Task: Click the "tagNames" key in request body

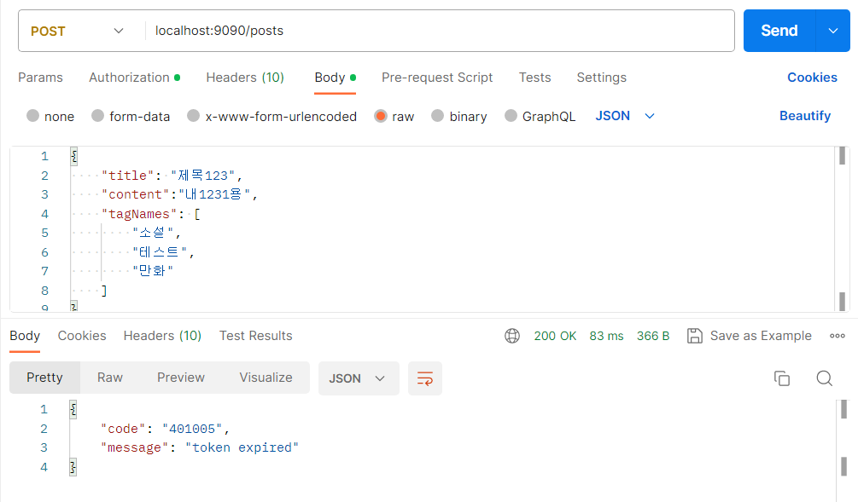Action: click(139, 214)
